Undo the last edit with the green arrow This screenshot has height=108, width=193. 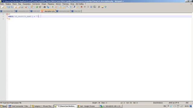coord(37,7)
